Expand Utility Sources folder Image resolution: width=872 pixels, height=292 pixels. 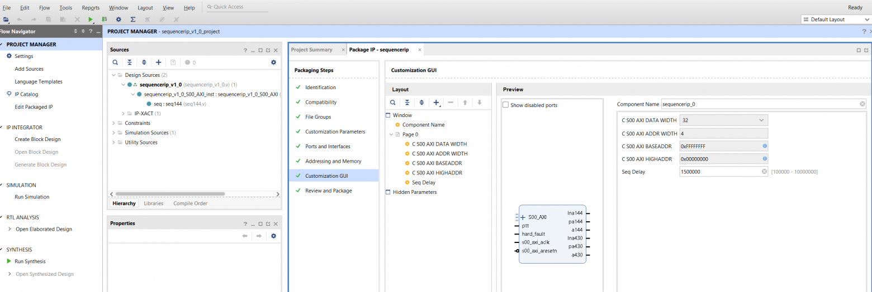(x=113, y=142)
